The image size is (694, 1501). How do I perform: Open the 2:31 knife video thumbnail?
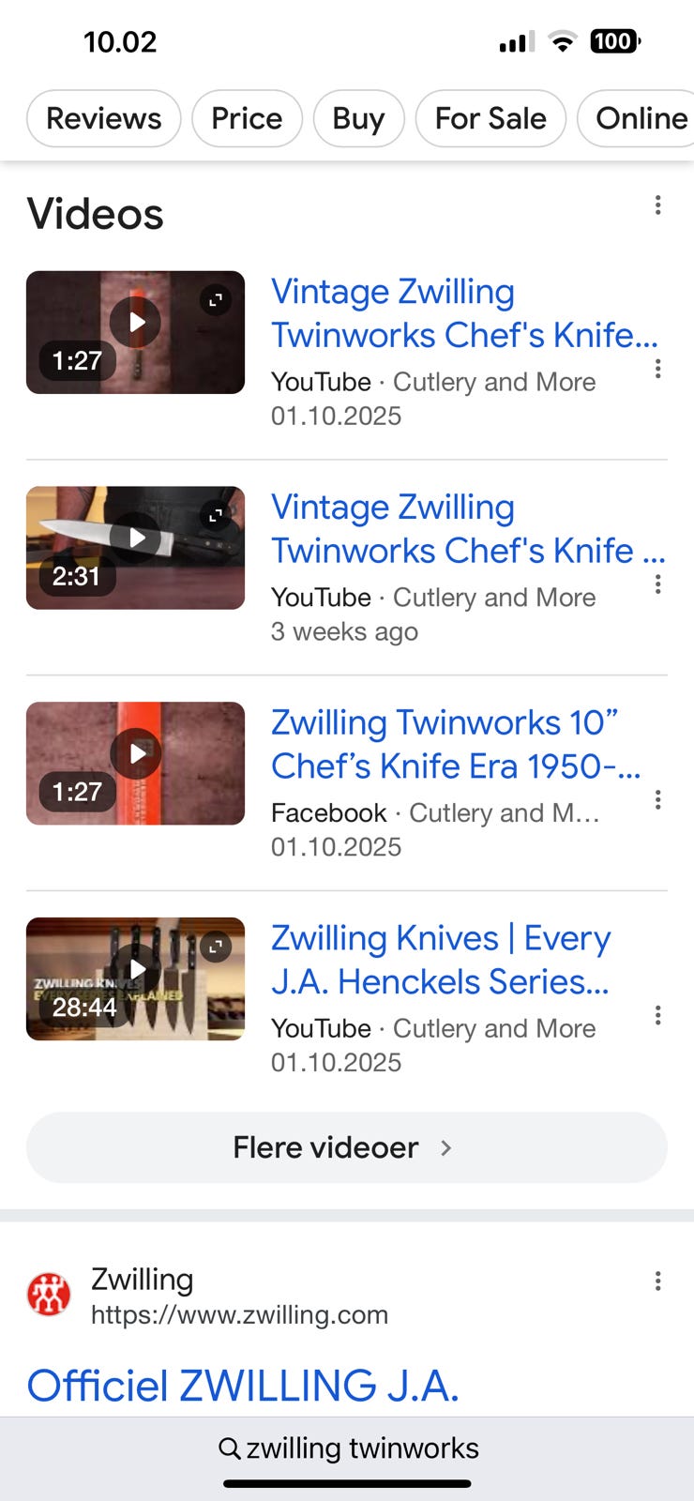(x=136, y=548)
